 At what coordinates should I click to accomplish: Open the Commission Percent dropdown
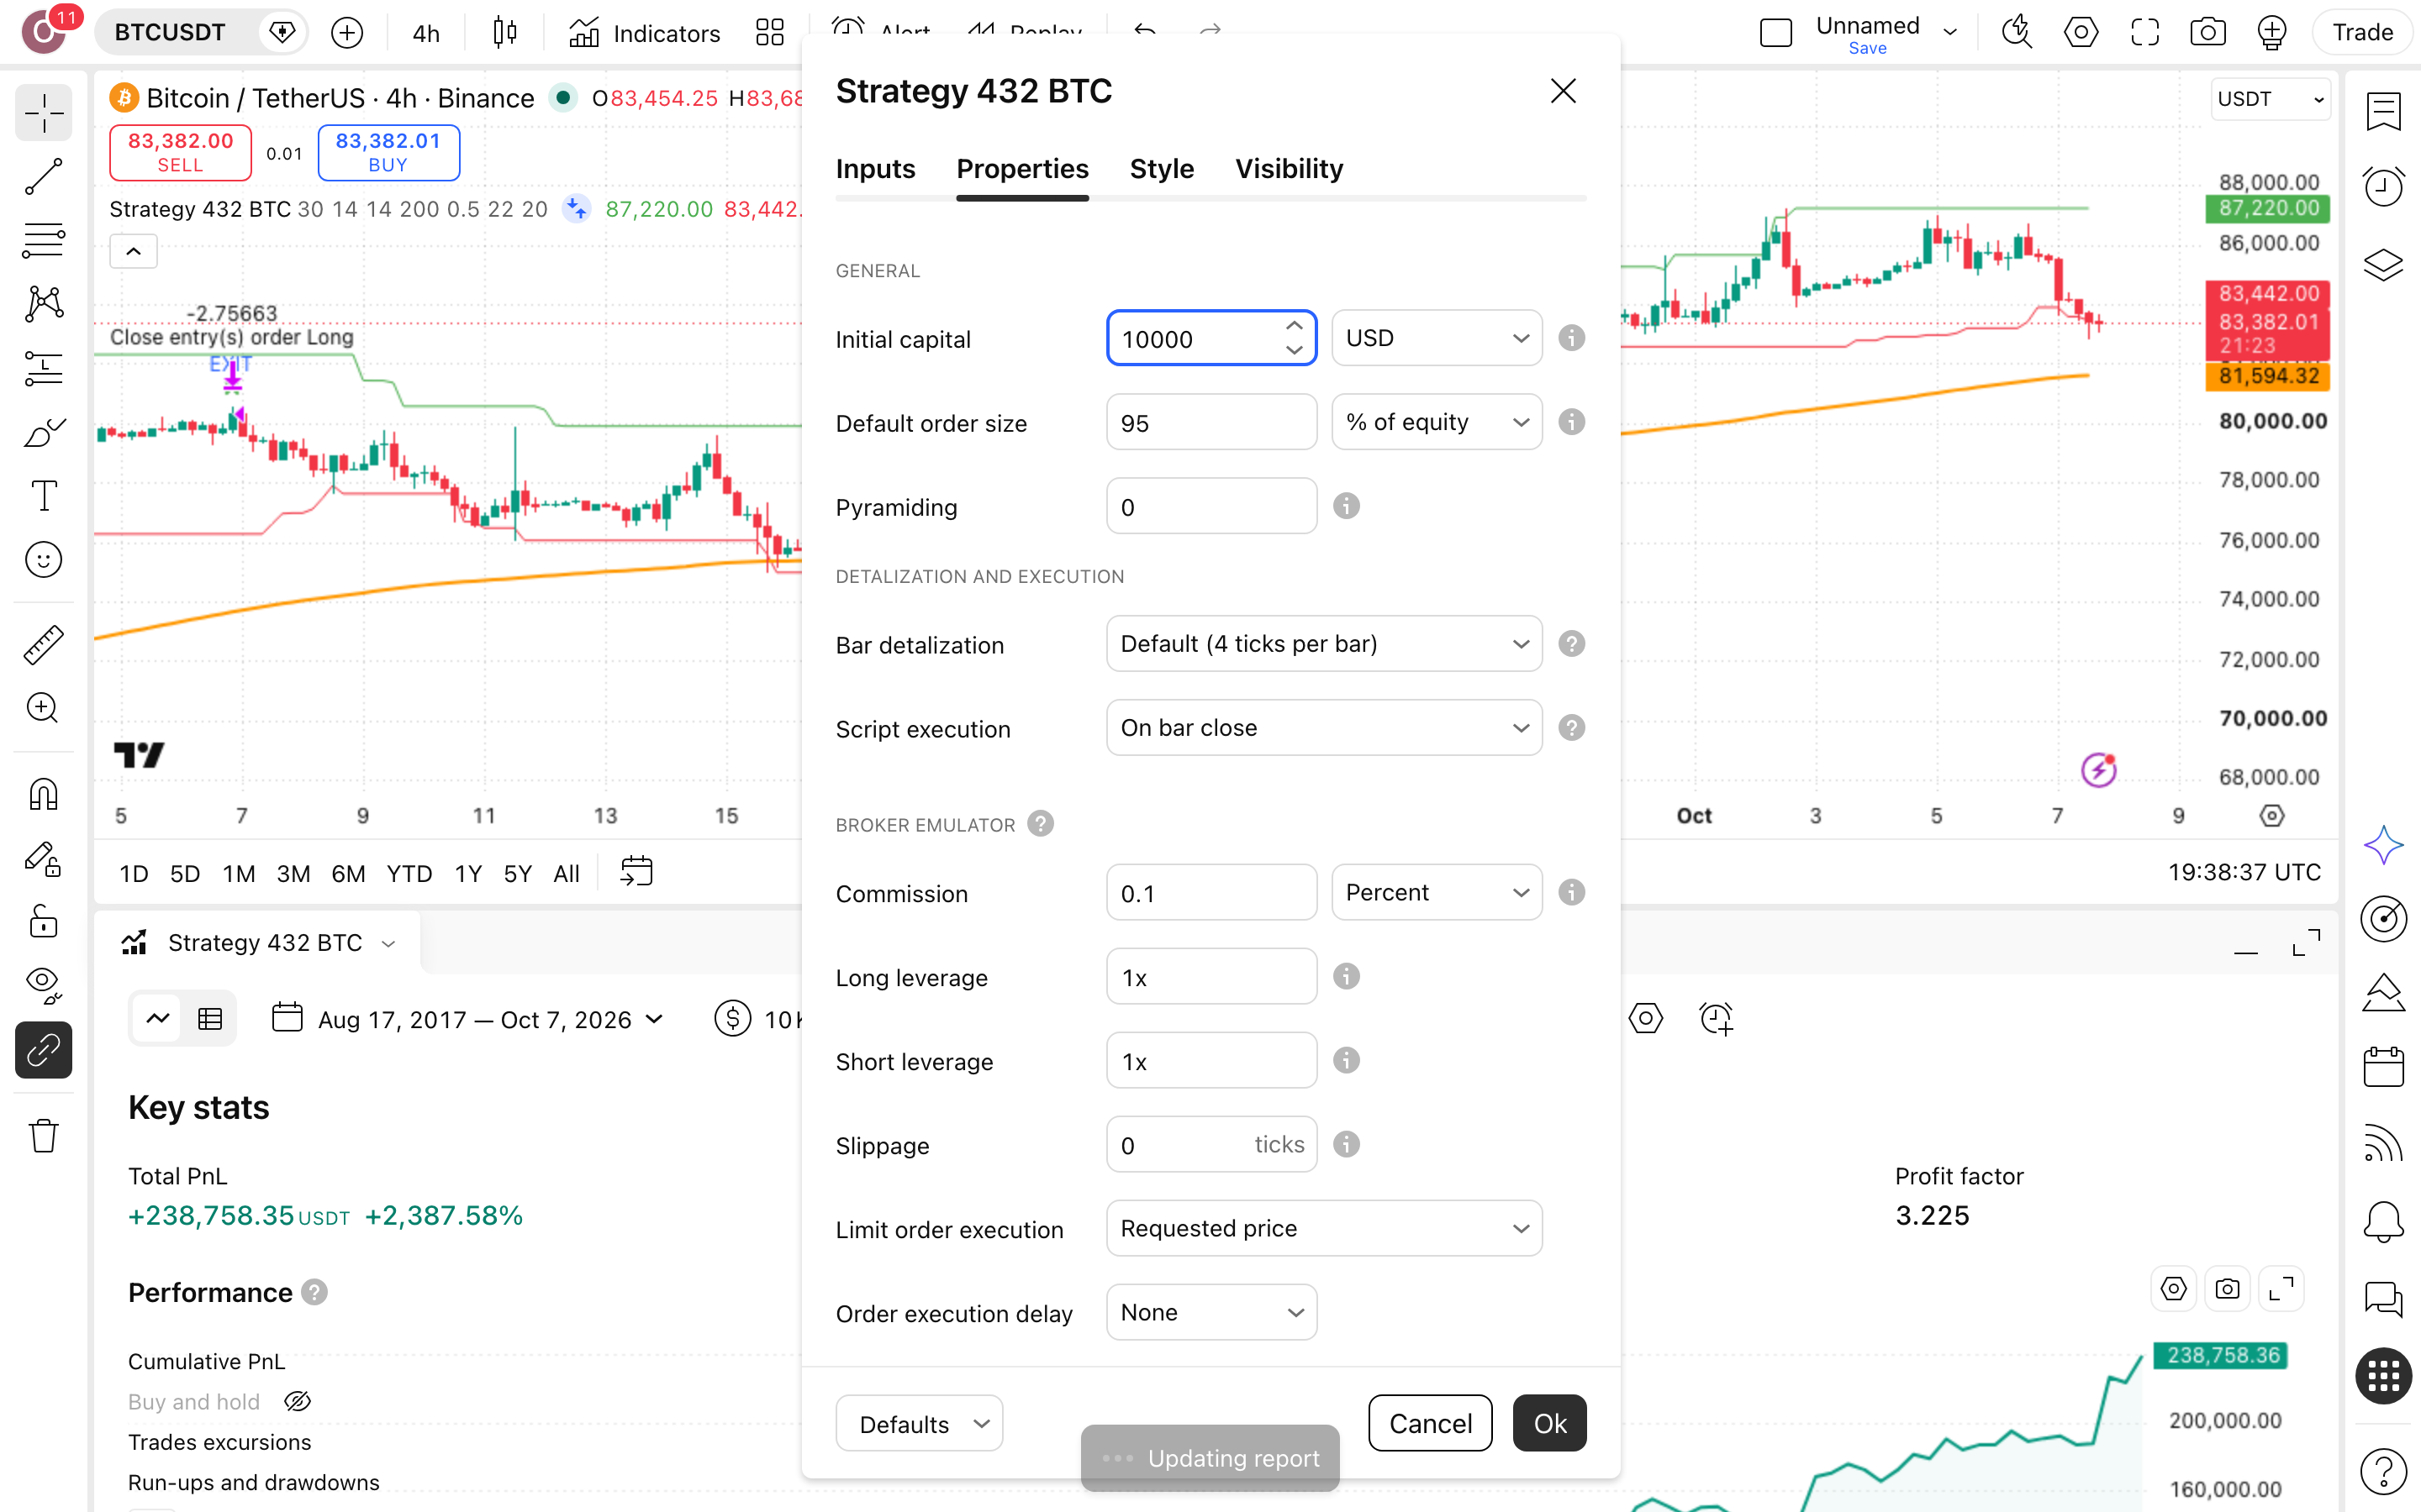pyautogui.click(x=1437, y=892)
